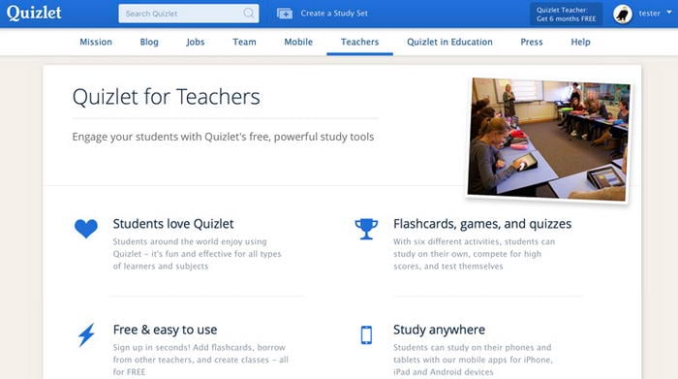Click the Students around the world paragraph
Screen dimensions: 678x379
coord(198,254)
